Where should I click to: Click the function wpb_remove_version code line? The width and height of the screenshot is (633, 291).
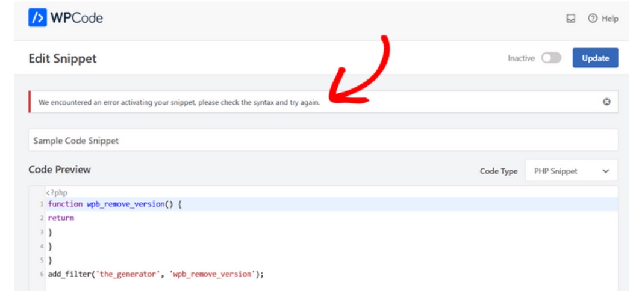(x=114, y=204)
